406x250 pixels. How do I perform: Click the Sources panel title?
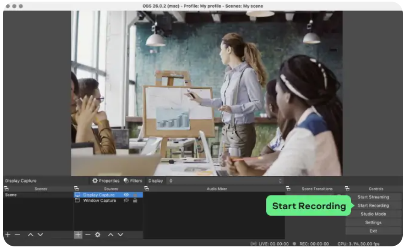point(111,189)
